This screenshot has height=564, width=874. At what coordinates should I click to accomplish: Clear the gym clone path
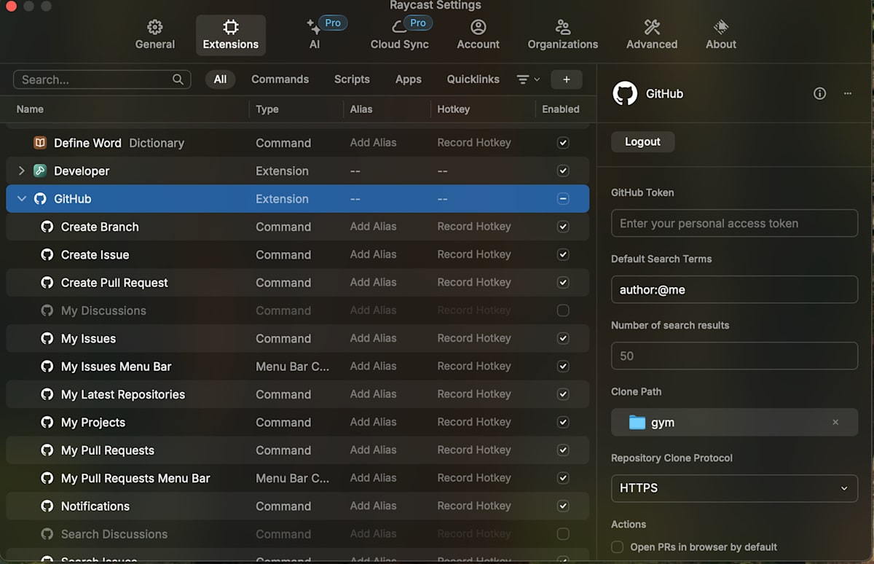[x=835, y=423]
